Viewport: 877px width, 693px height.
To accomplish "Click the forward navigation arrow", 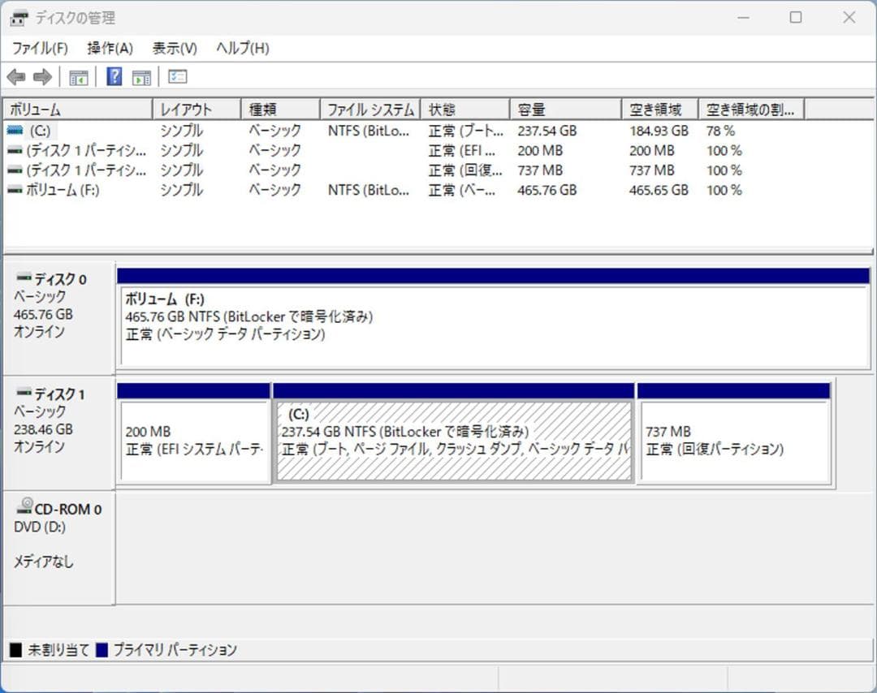I will [x=41, y=77].
